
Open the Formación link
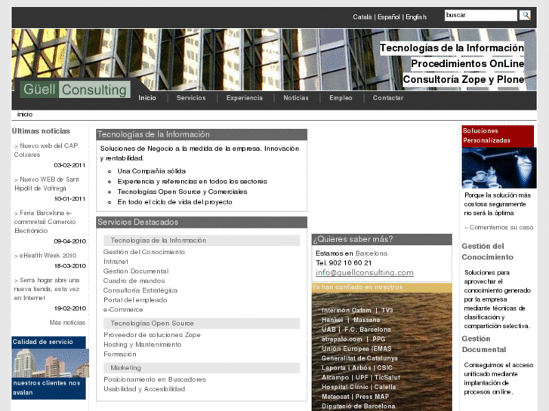click(120, 354)
